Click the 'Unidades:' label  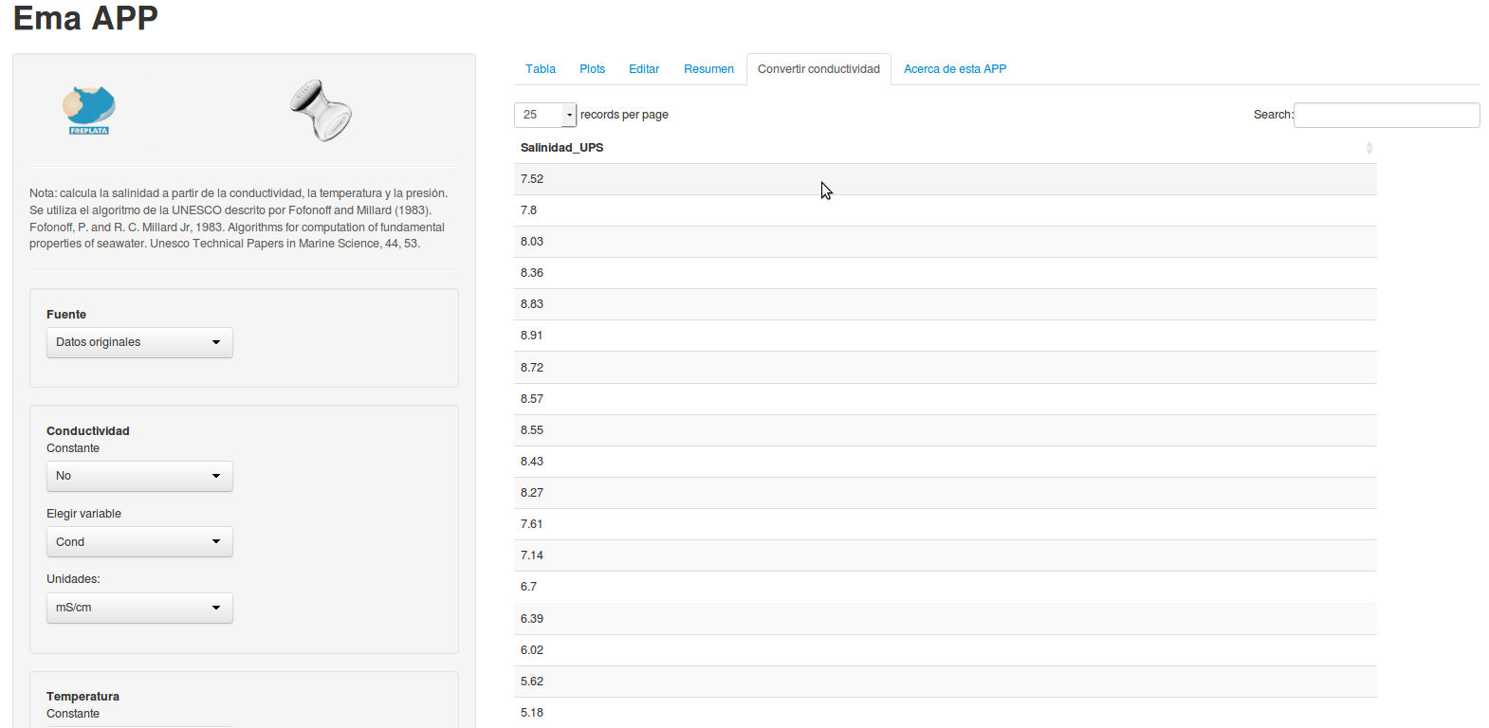(x=73, y=579)
